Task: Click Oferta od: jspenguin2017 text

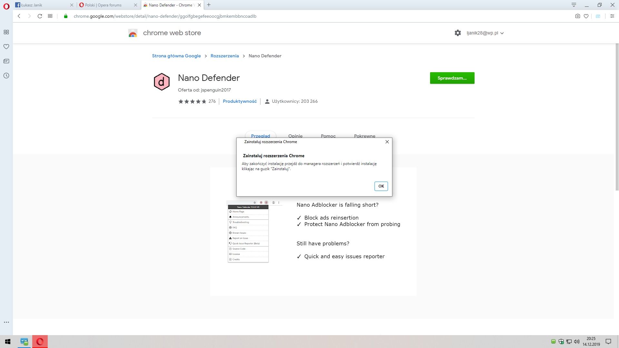Action: click(204, 90)
